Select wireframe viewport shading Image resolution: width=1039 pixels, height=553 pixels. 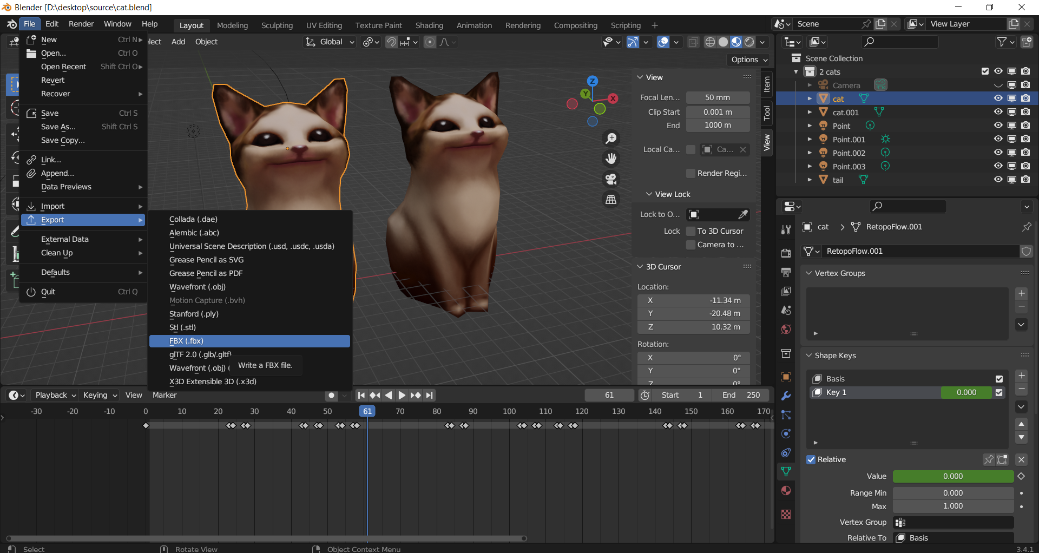[x=710, y=42]
